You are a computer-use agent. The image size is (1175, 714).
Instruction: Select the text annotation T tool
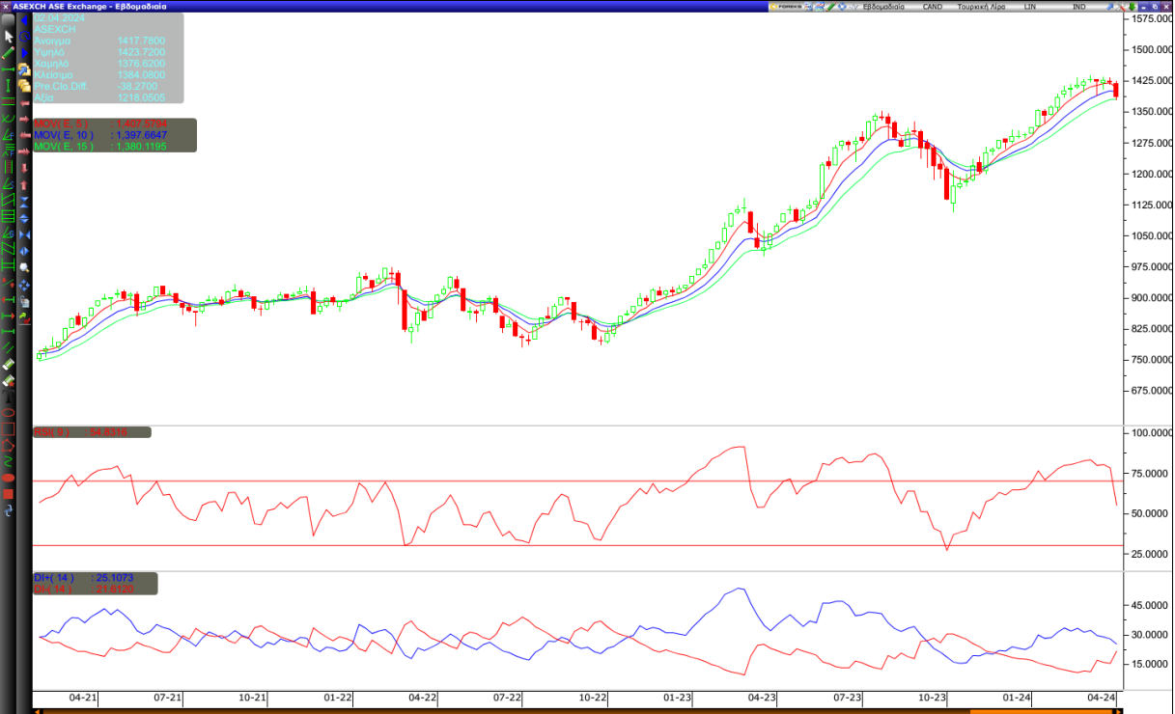pos(9,396)
